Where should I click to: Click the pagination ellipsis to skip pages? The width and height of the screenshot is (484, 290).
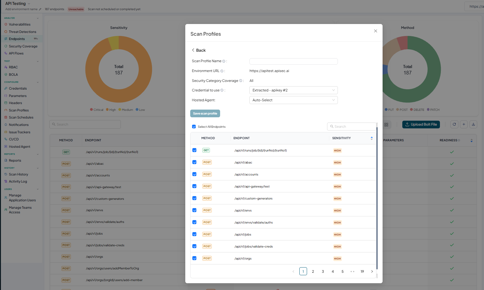click(352, 272)
